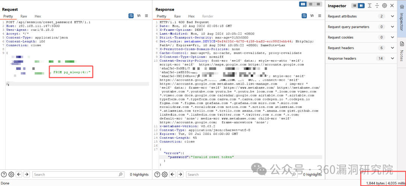
Task: Go to the next match in Response search
Action: (x=180, y=174)
